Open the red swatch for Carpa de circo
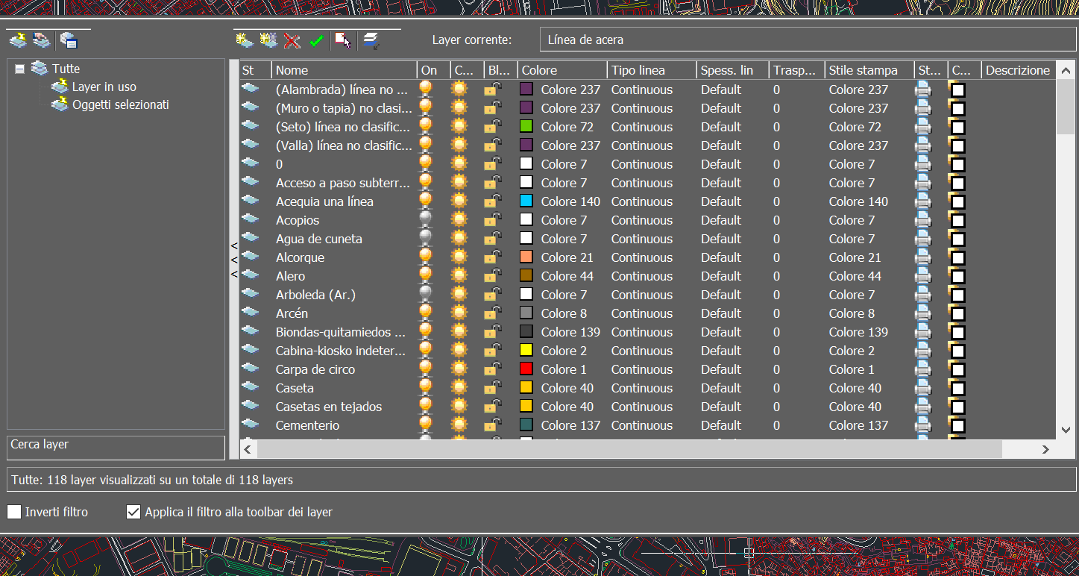This screenshot has width=1079, height=576. tap(526, 369)
